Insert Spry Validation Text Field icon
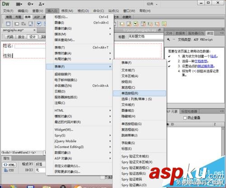226x188 pixels. pyautogui.click(x=122, y=24)
